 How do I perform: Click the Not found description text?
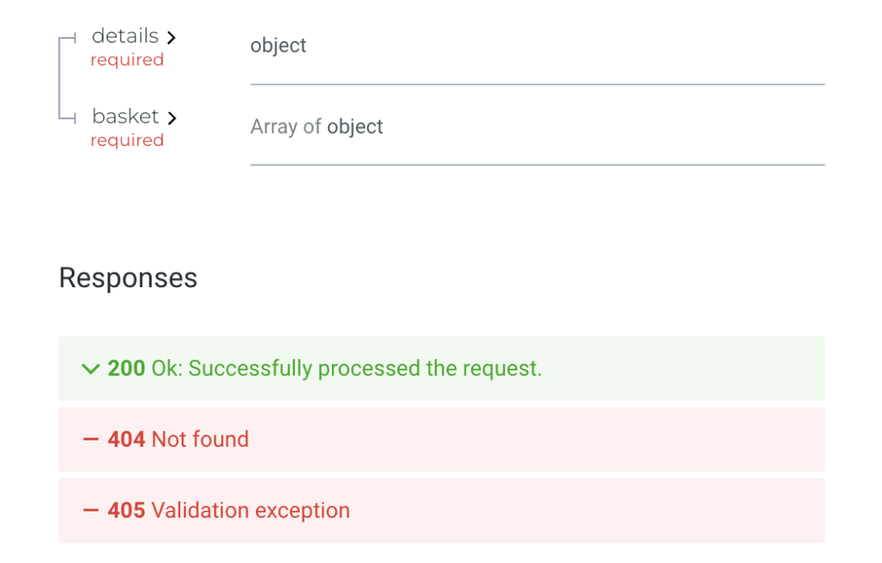pos(200,440)
